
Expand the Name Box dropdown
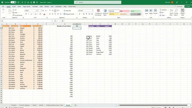point(52,21)
